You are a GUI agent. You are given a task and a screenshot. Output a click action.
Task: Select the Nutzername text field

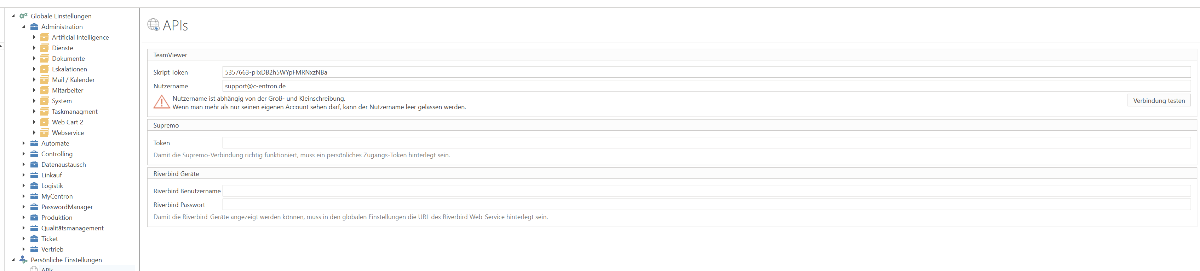pyautogui.click(x=706, y=86)
